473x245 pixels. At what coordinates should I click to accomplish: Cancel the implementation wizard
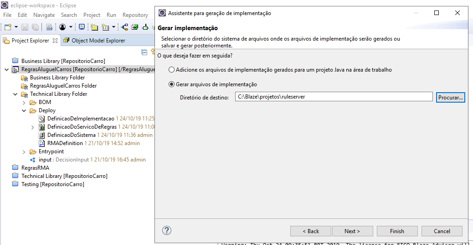tap(442, 231)
